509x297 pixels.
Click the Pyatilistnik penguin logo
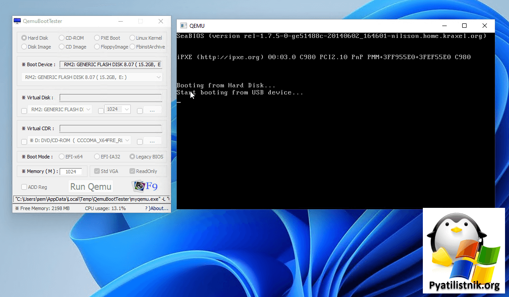pos(463,250)
